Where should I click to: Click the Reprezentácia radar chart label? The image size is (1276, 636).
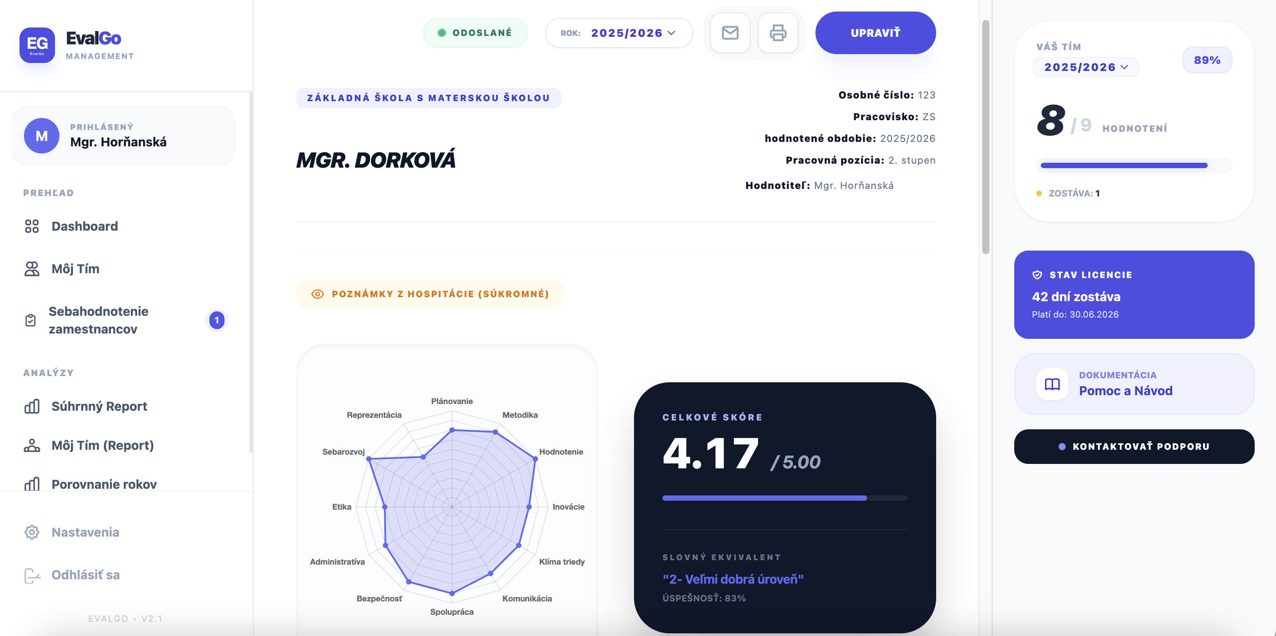374,415
